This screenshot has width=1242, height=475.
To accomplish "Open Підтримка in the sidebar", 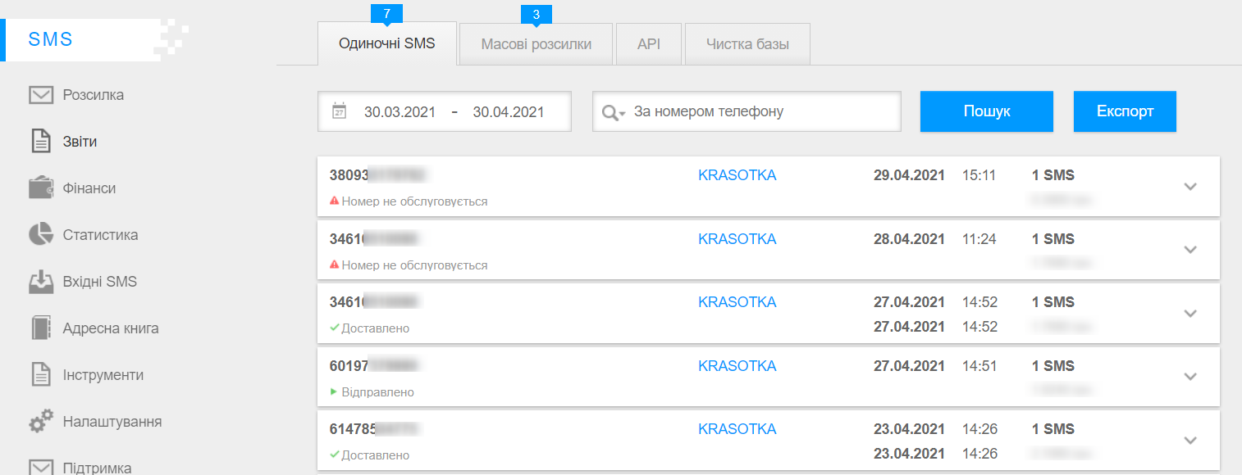I will [98, 468].
